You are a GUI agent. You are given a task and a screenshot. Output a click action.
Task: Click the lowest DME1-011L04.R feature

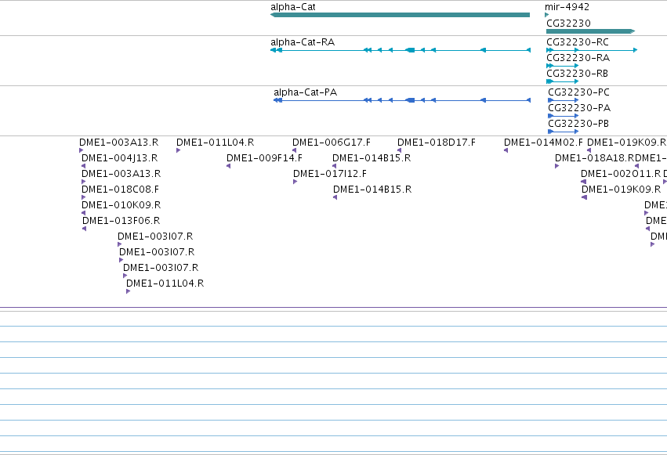pyautogui.click(x=128, y=291)
